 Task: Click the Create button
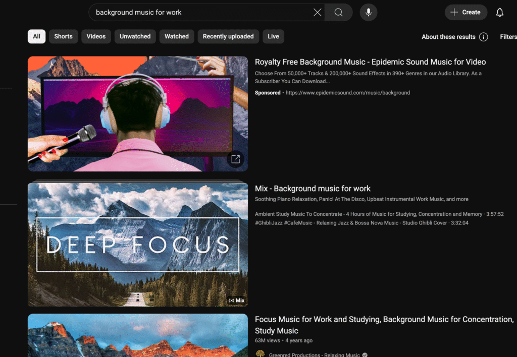(466, 13)
